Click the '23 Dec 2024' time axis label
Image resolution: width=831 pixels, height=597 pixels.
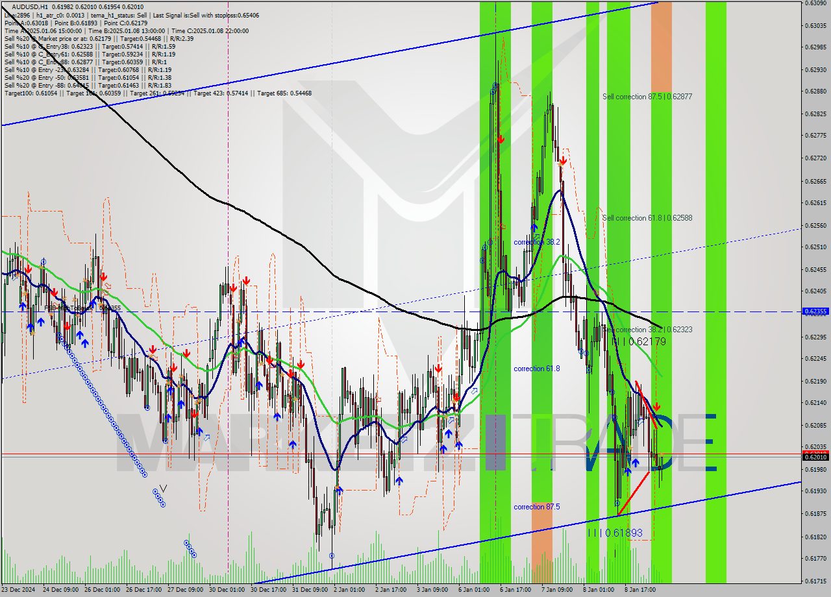[19, 590]
